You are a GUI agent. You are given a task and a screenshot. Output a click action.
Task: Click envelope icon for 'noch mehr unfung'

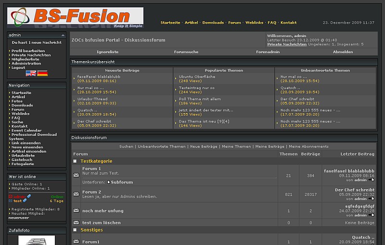click(x=76, y=210)
